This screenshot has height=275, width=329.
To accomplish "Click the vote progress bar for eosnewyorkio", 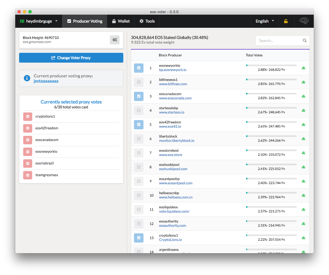I will pyautogui.click(x=271, y=65).
